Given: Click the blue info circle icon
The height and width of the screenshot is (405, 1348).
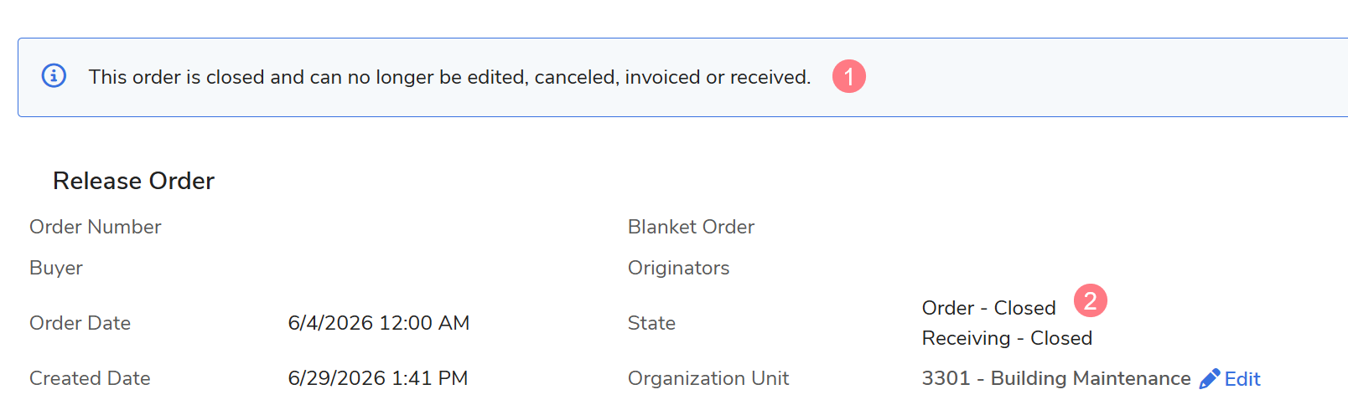Looking at the screenshot, I should click(54, 76).
